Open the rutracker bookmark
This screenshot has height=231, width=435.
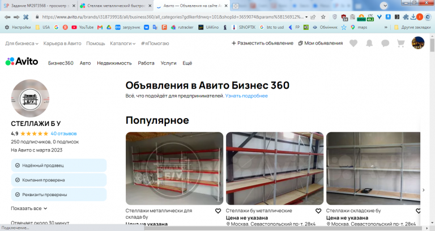(182, 27)
